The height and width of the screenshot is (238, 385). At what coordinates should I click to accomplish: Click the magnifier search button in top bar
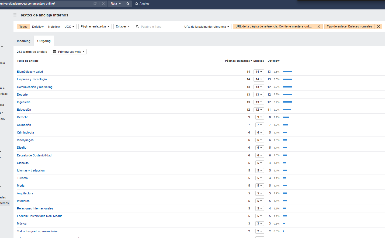coord(128,3)
